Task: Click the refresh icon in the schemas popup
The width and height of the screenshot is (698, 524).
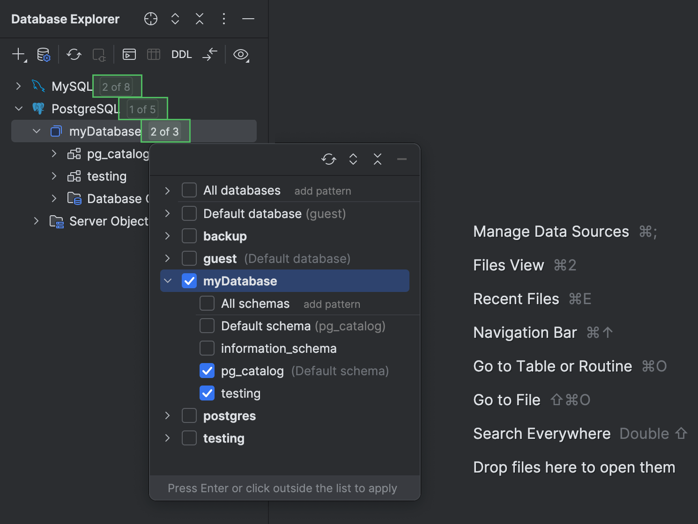Action: 328,159
